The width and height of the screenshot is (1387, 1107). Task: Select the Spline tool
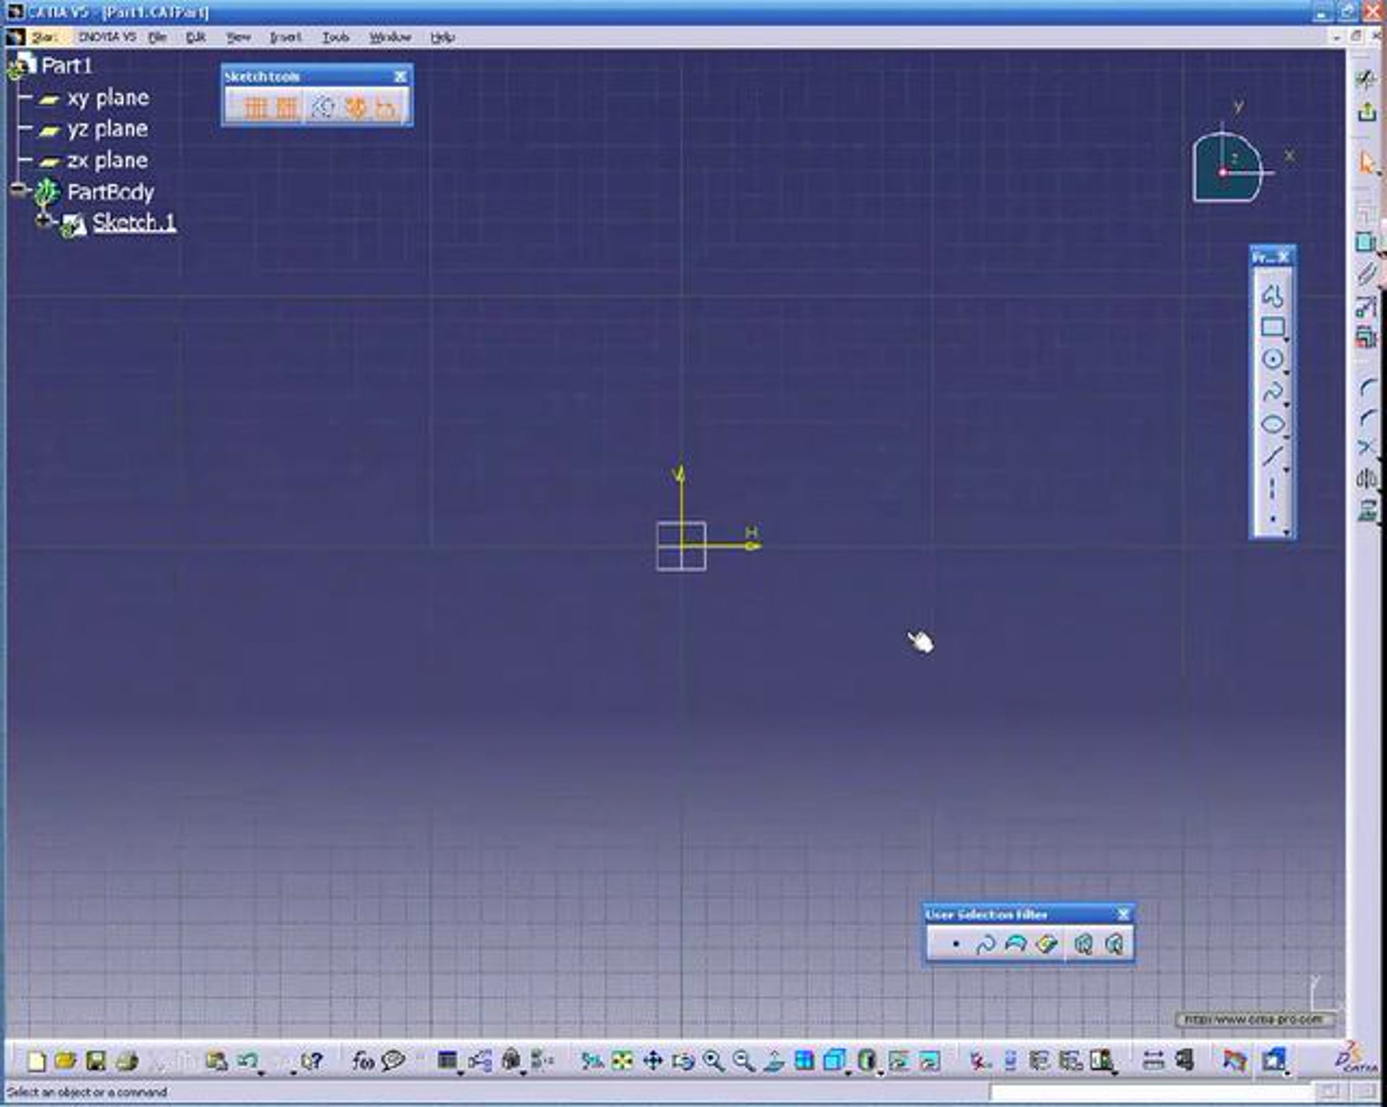1273,392
